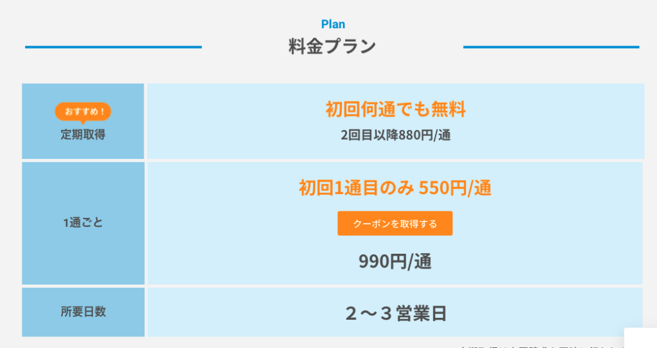
Task: Click the 初回1通目のみ 550円/通 offer text
Action: coord(395,188)
